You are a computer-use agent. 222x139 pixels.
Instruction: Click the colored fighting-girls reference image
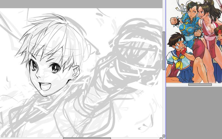click(194, 41)
